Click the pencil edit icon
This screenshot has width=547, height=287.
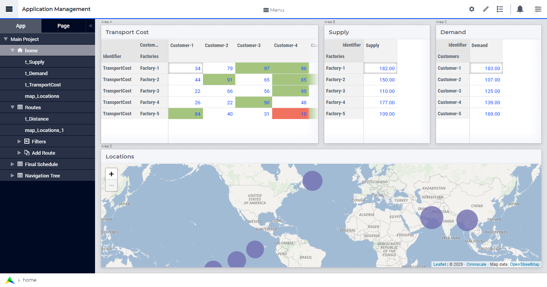point(486,9)
